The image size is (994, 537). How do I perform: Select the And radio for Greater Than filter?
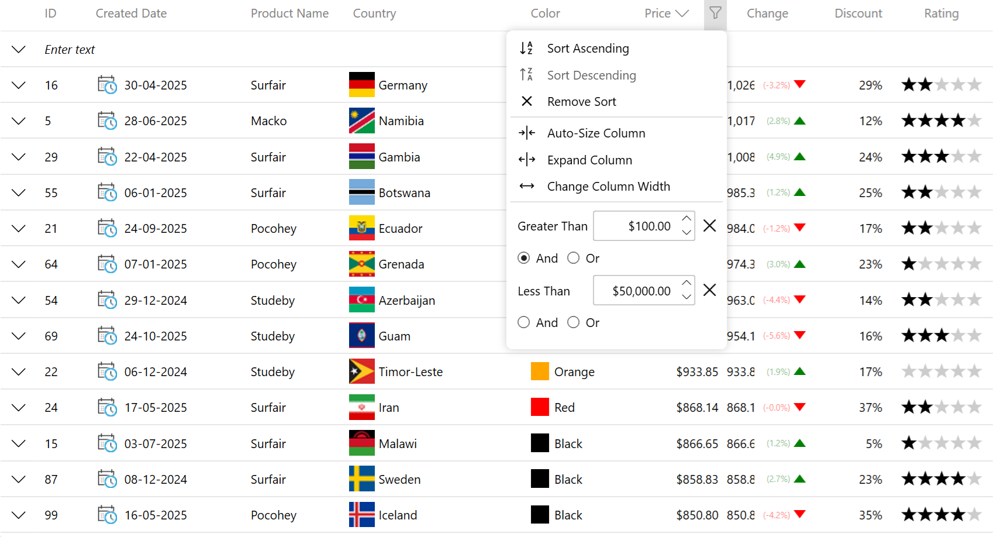tap(523, 257)
